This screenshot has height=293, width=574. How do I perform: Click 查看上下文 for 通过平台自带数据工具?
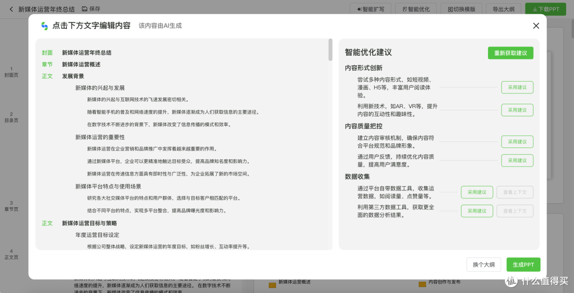coord(514,192)
